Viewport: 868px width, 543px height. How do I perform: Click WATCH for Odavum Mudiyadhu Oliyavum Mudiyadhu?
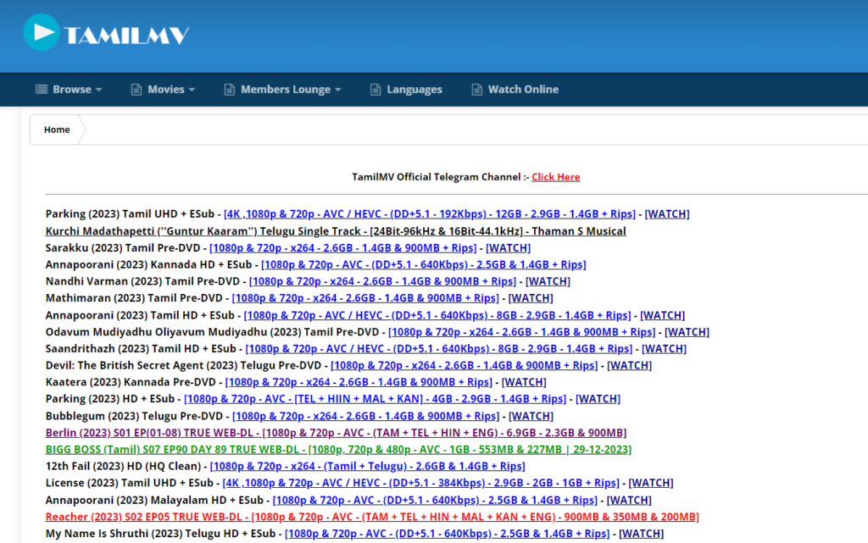pos(687,332)
